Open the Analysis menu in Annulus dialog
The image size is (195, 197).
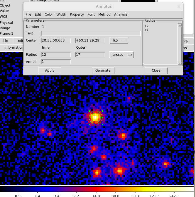[x=121, y=14]
